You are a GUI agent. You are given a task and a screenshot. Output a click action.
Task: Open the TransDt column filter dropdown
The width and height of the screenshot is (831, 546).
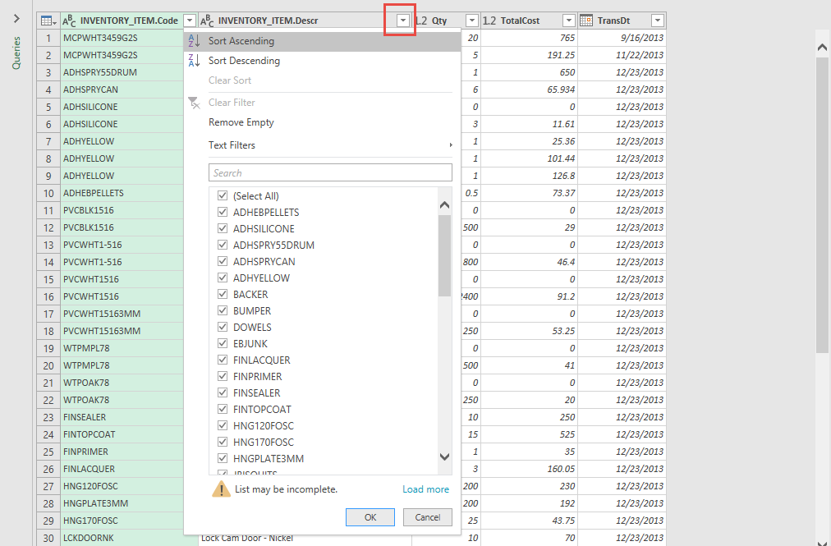click(x=657, y=21)
